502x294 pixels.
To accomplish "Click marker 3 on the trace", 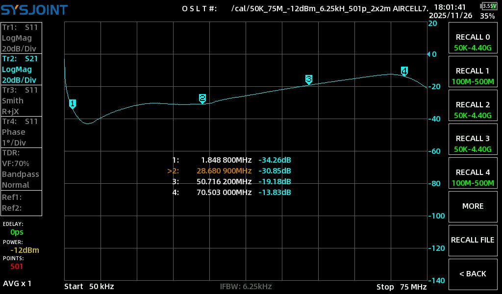I will click(308, 79).
